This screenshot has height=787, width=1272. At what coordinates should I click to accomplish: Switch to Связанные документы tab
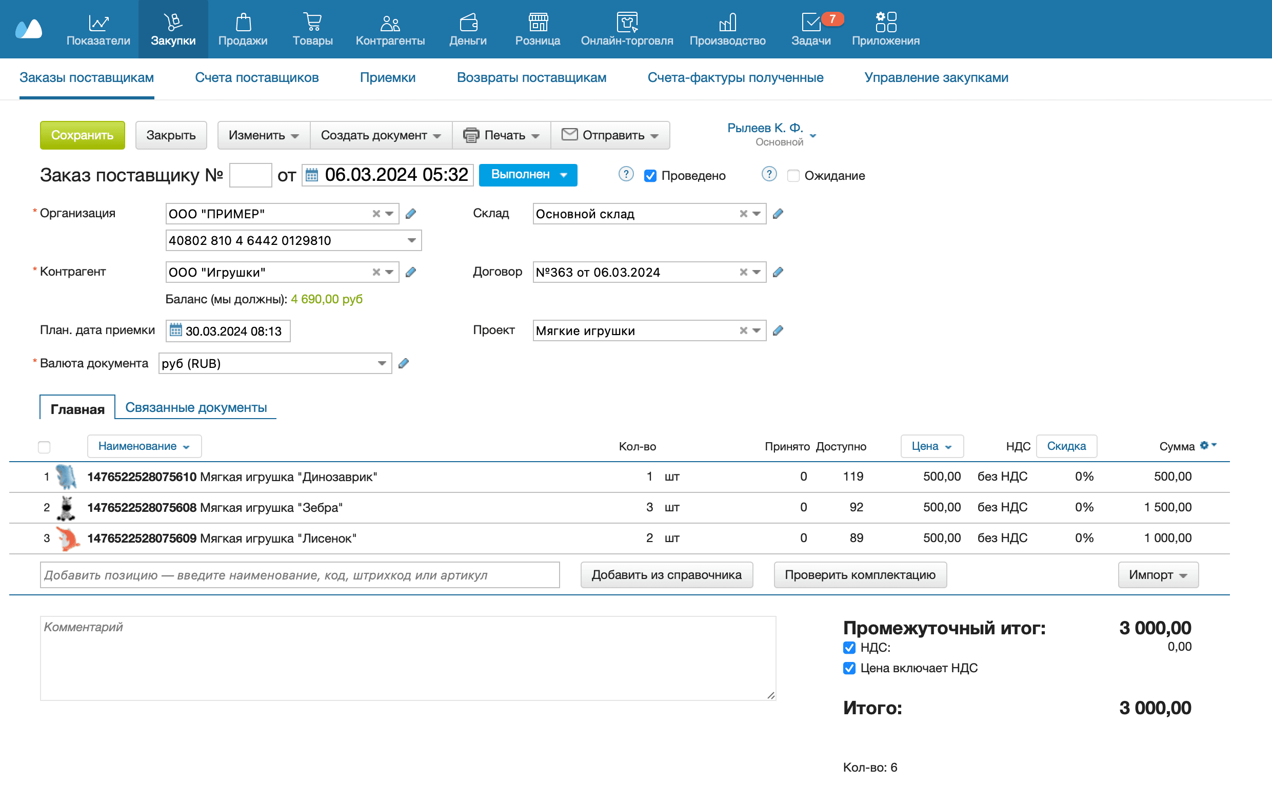click(196, 407)
